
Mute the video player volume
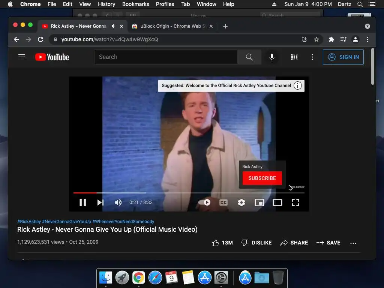pyautogui.click(x=118, y=202)
